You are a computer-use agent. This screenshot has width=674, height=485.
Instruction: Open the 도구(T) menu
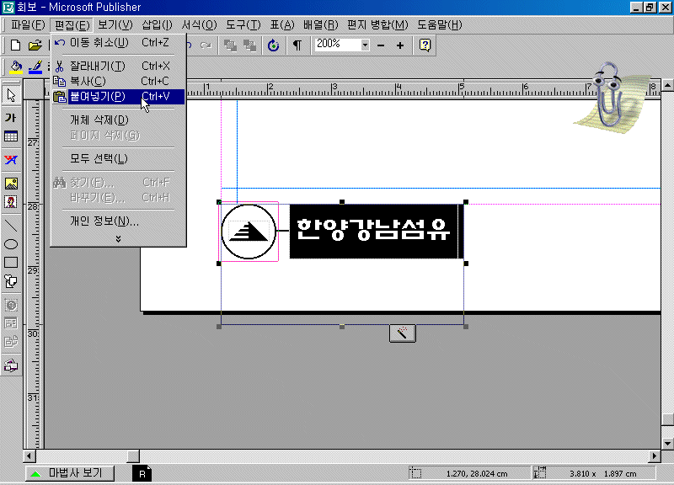243,25
